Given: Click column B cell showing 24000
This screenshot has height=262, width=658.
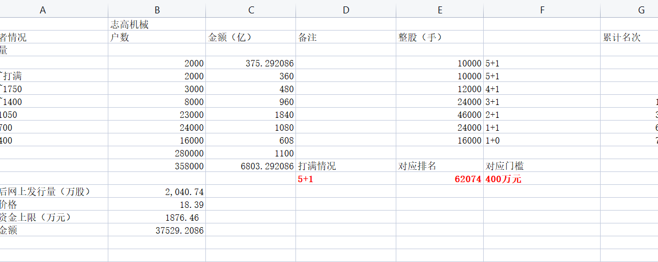Looking at the screenshot, I should point(157,127).
